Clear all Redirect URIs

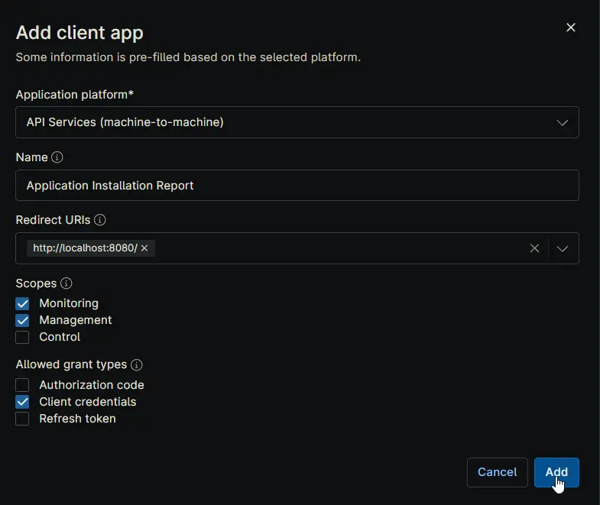click(534, 248)
